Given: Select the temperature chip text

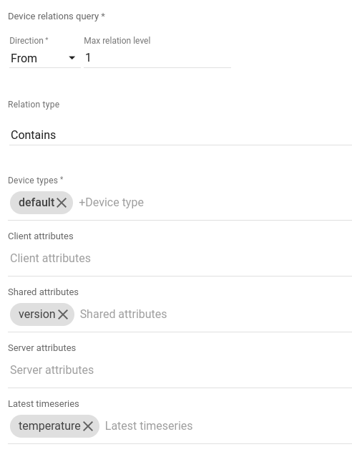Looking at the screenshot, I should pyautogui.click(x=49, y=426).
